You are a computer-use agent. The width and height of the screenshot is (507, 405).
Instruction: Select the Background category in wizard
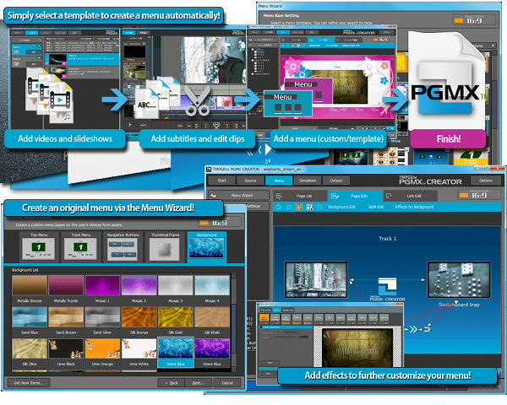(x=207, y=246)
